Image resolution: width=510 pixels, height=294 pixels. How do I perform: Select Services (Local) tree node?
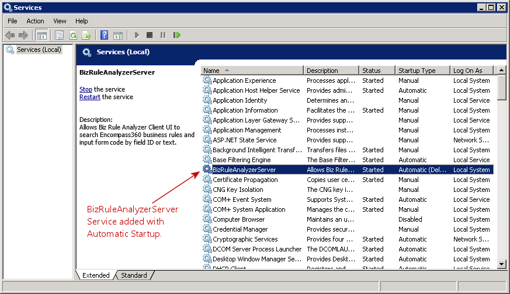point(39,50)
